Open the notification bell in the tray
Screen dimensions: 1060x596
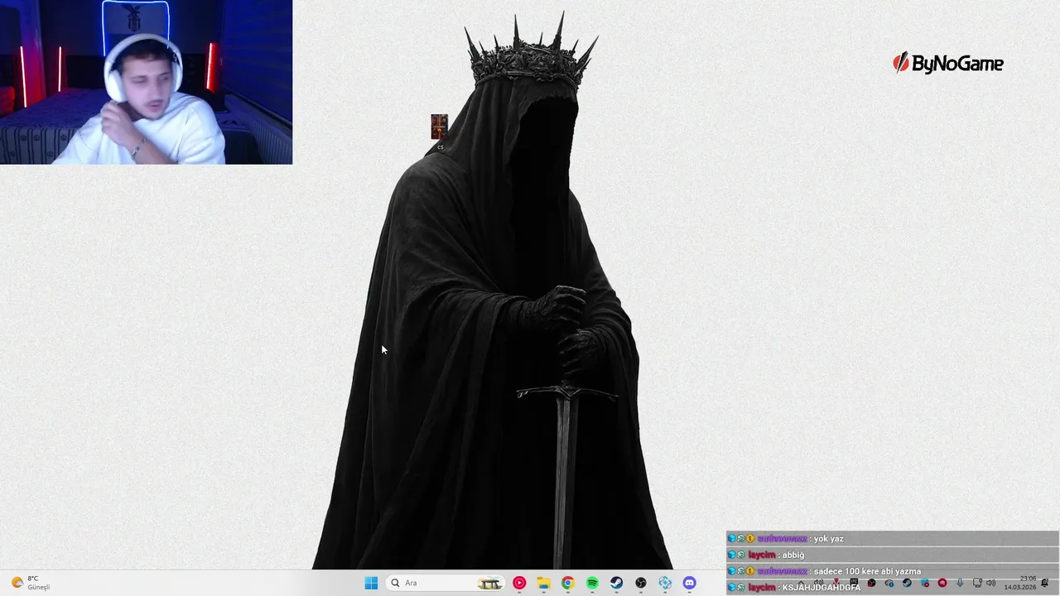(x=1044, y=583)
